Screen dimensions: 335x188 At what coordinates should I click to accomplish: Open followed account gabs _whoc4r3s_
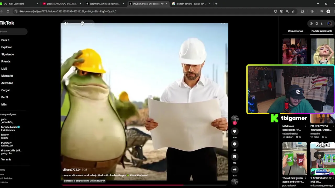(x=7, y=121)
